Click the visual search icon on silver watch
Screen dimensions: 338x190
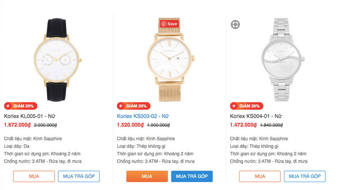pos(235,24)
